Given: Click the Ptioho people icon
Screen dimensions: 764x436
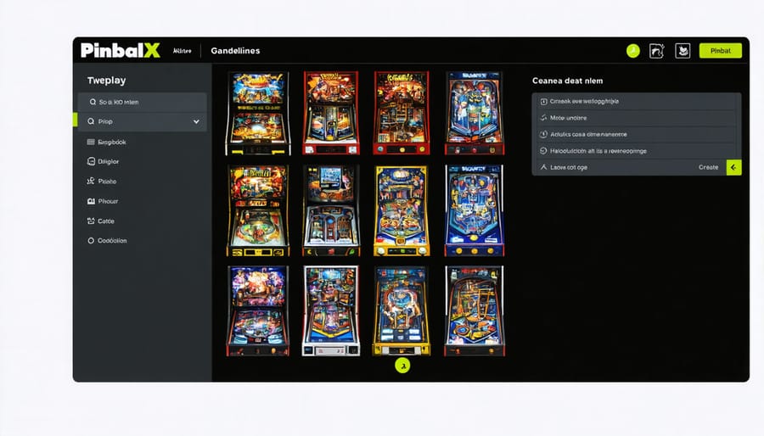Looking at the screenshot, I should pos(91,181).
